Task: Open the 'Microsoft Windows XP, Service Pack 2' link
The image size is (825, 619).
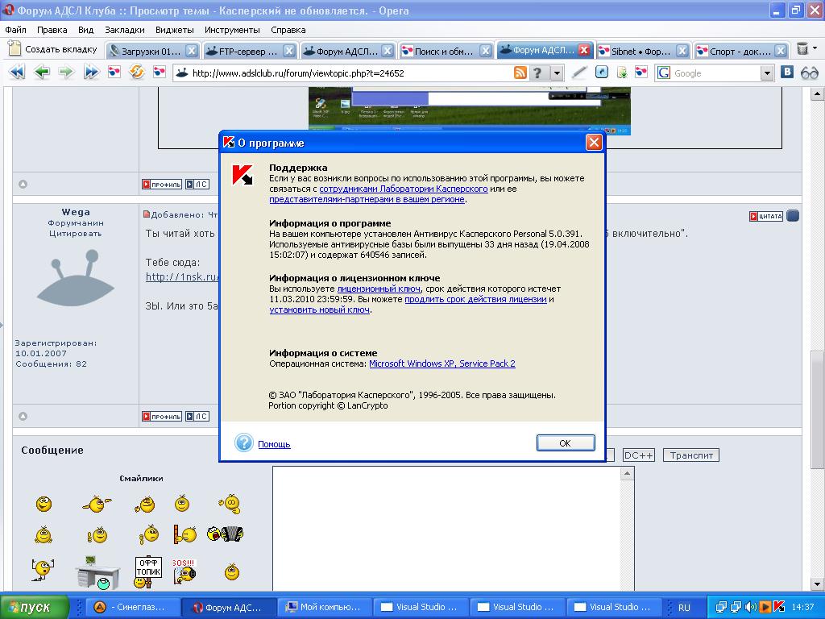Action: [x=442, y=364]
